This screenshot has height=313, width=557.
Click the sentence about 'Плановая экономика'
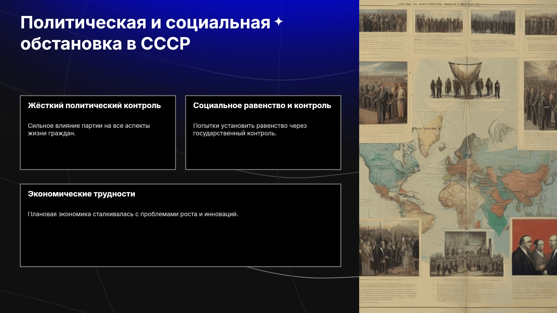click(133, 214)
